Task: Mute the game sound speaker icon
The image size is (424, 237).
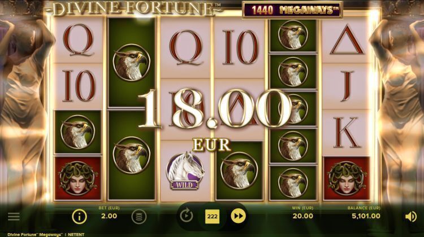Action: pyautogui.click(x=411, y=217)
